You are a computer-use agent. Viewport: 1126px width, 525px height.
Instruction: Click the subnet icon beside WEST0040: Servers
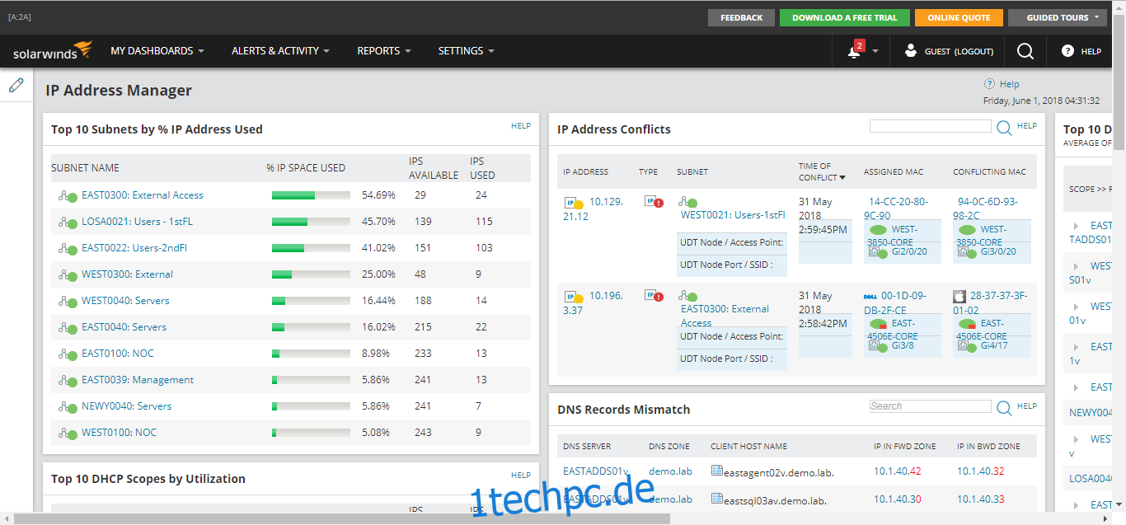click(x=68, y=302)
